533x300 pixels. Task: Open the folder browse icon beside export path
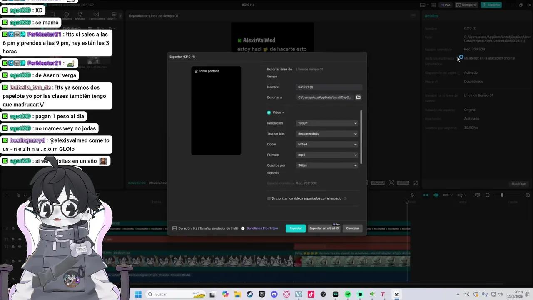[x=358, y=97]
